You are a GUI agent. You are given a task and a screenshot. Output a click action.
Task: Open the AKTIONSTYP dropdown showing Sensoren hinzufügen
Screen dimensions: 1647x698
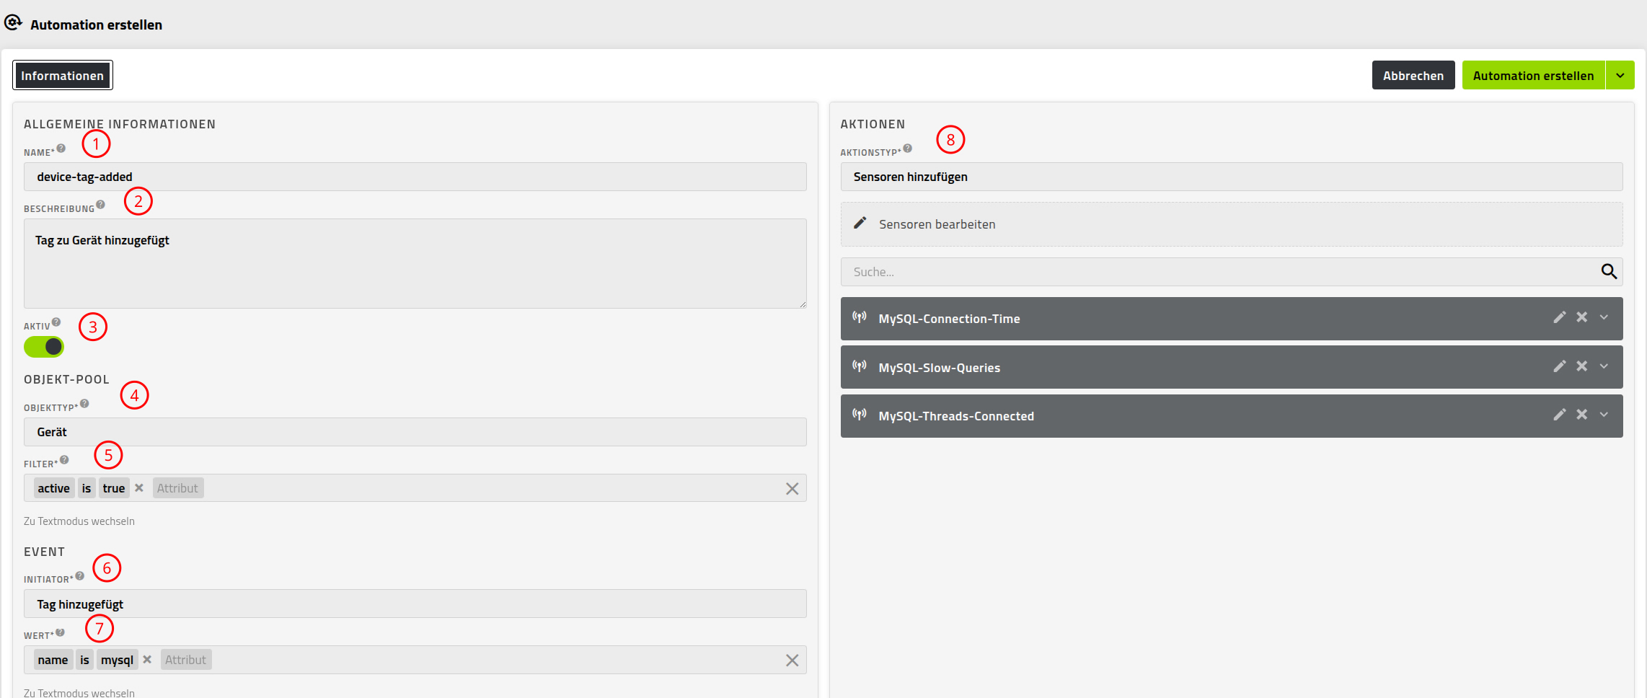pos(1232,177)
